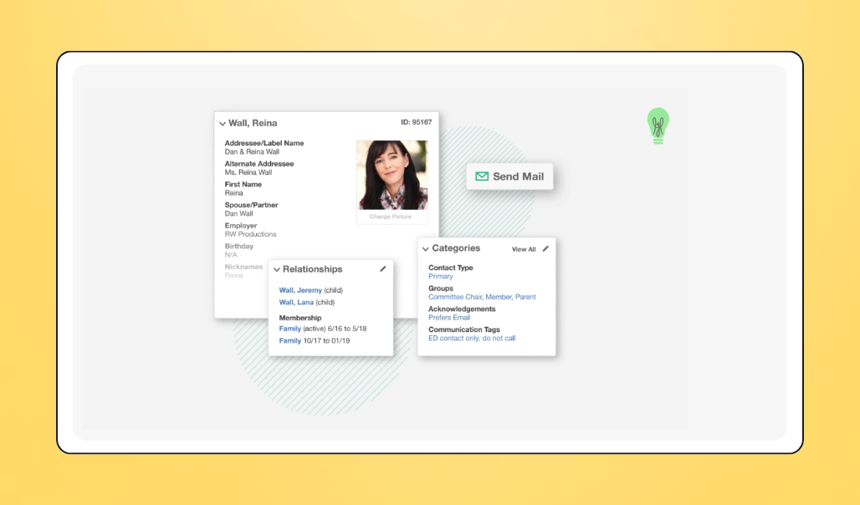Click the Communication Tags heading
Screen dimensions: 860x505
coord(464,329)
